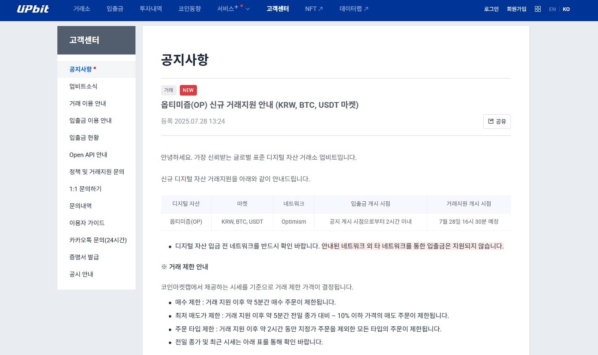Click the ※ 거래 제한 안내 heading
The image size is (598, 355).
[185, 267]
